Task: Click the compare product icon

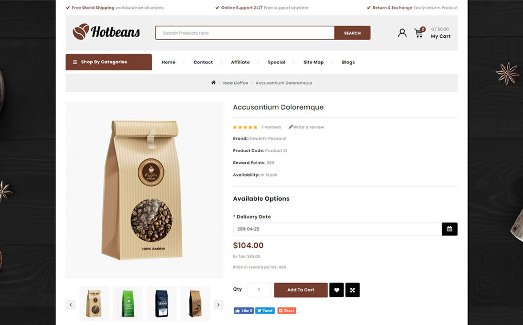Action: (x=353, y=290)
